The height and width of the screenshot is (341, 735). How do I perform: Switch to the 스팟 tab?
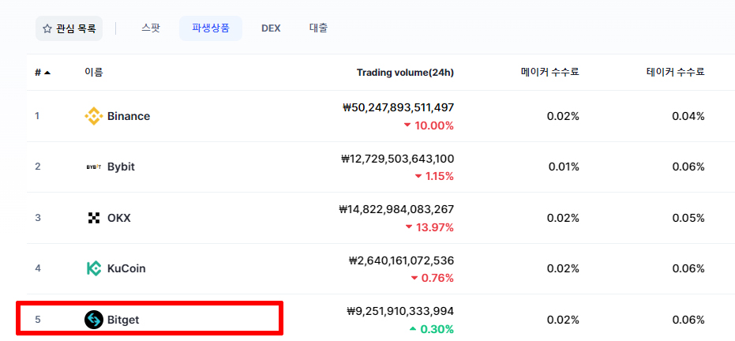[151, 28]
